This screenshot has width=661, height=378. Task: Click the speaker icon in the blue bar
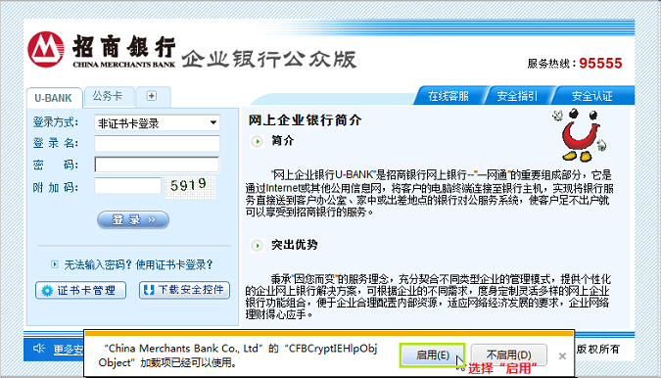[x=39, y=348]
